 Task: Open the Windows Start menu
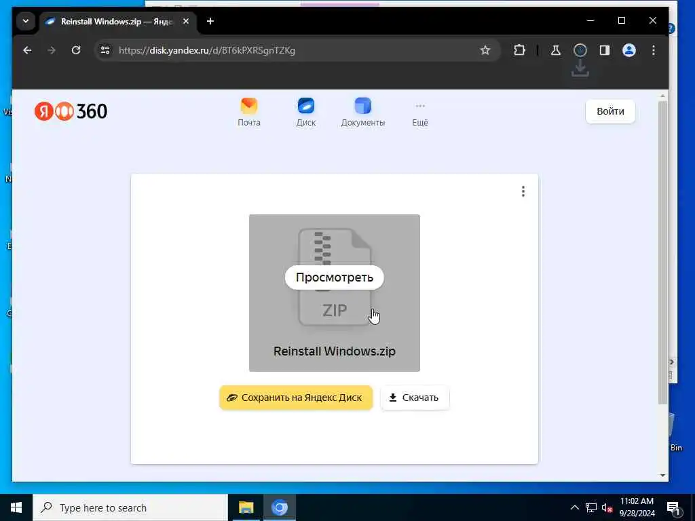point(16,507)
